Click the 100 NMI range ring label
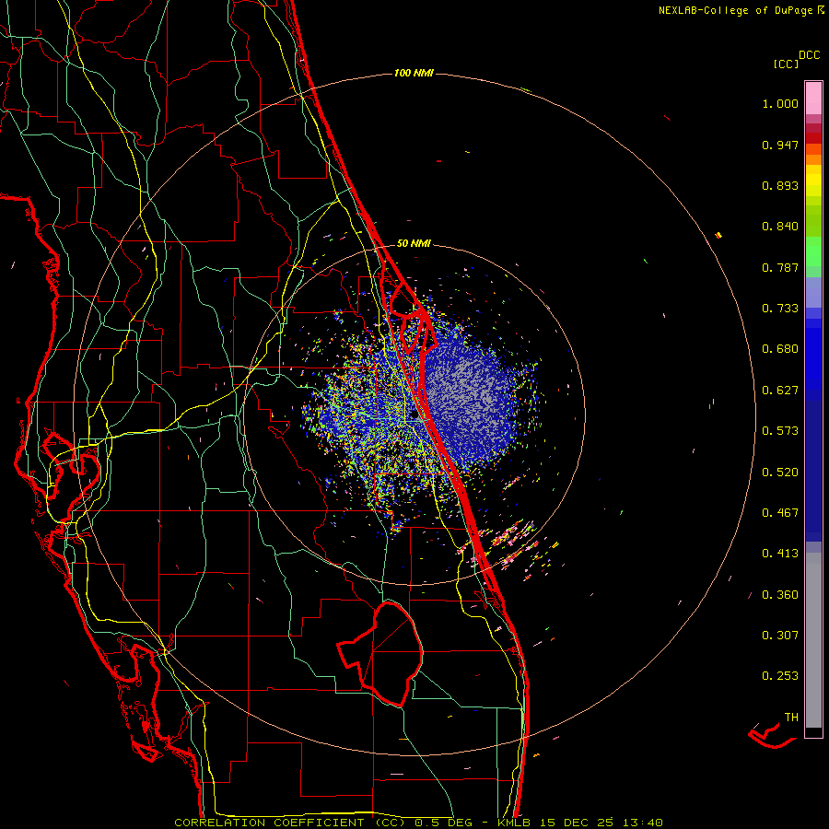829x829 pixels. coord(414,73)
